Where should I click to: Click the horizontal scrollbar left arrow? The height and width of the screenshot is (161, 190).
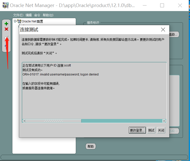click(x=24, y=121)
